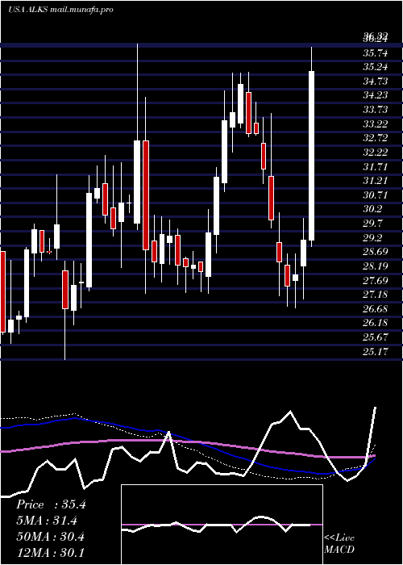Click the 29.7 price axis label

click(x=373, y=224)
